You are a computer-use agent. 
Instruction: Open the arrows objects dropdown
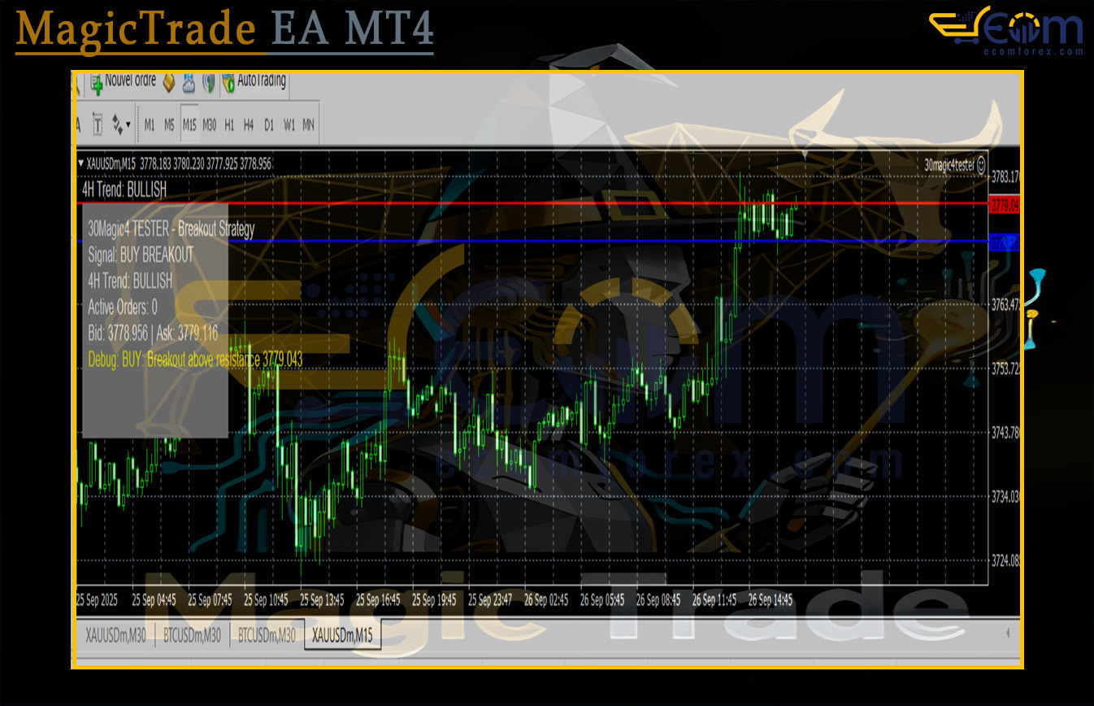(x=121, y=124)
